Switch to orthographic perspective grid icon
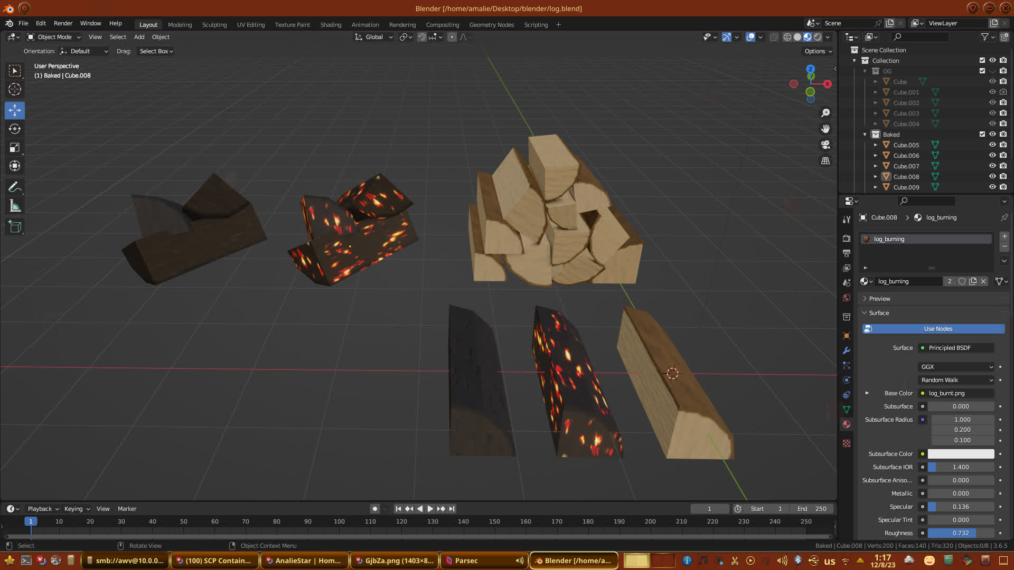Screen dimensions: 1014x570 coord(825,161)
